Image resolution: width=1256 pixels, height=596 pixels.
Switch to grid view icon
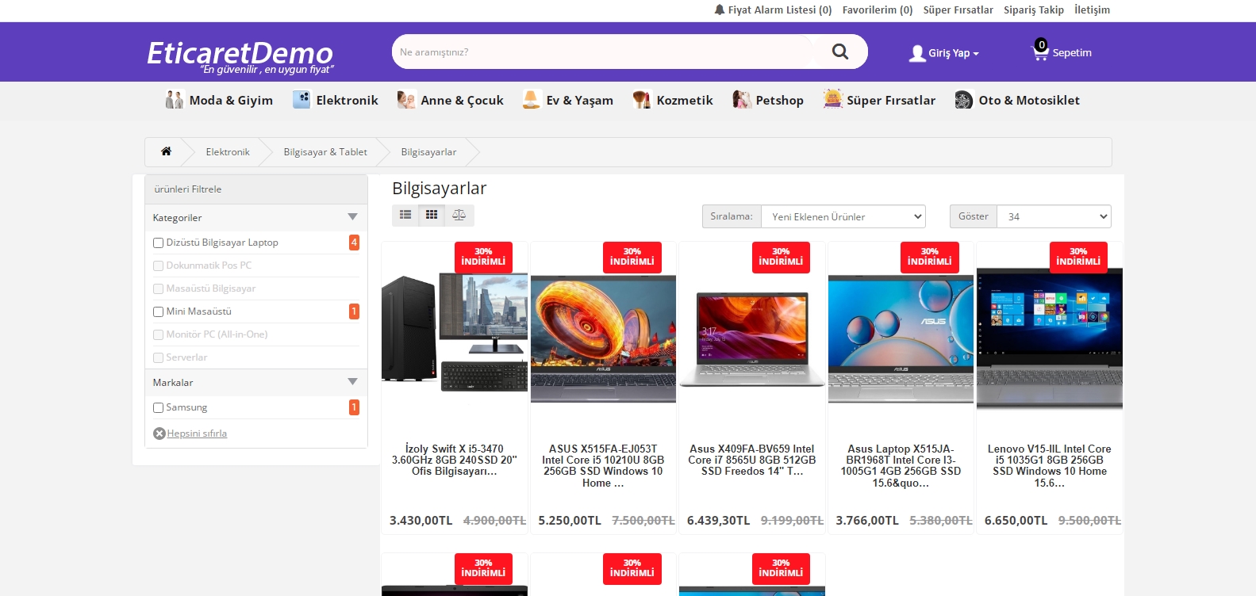pos(432,215)
